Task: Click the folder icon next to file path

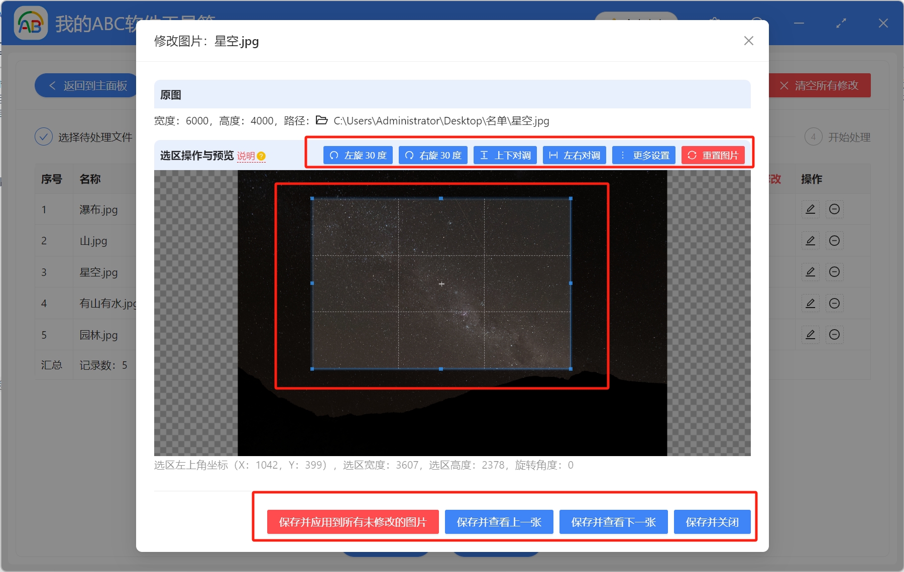Action: tap(321, 120)
